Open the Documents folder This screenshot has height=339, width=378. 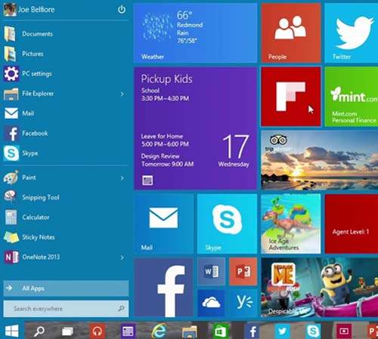(28, 34)
